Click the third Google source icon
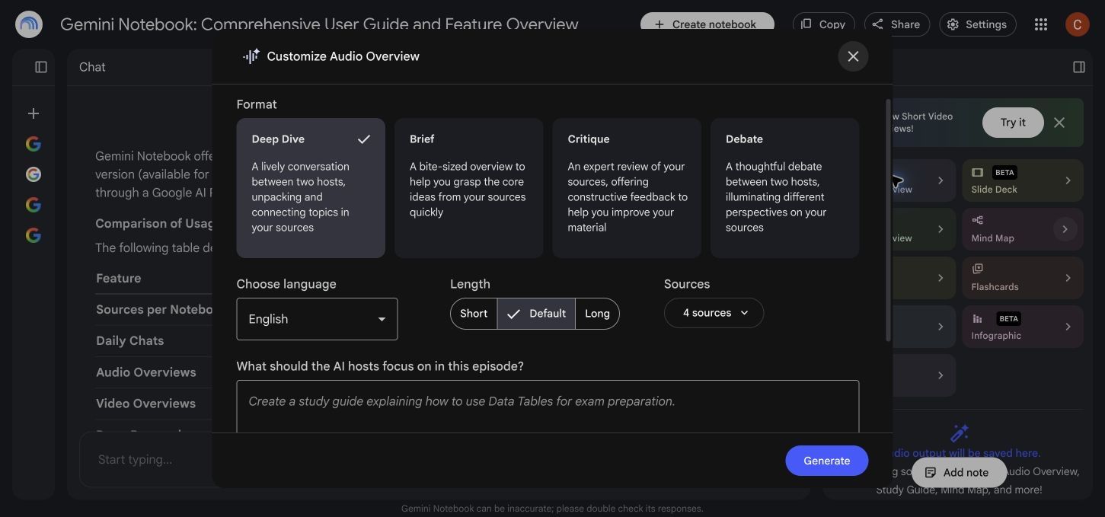Viewport: 1105px width, 517px height. (34, 205)
